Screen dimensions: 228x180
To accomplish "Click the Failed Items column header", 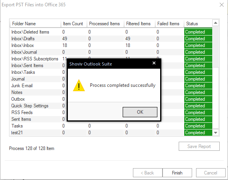I will [x=170, y=24].
